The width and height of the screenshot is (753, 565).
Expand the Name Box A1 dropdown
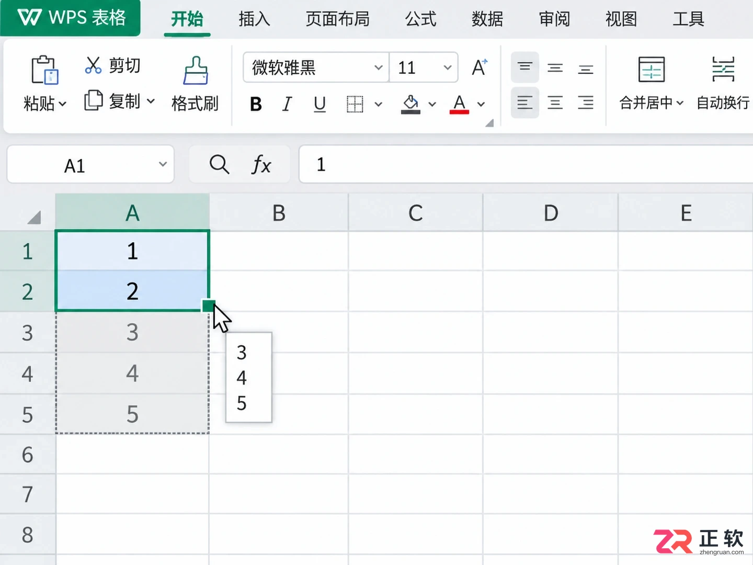click(163, 164)
